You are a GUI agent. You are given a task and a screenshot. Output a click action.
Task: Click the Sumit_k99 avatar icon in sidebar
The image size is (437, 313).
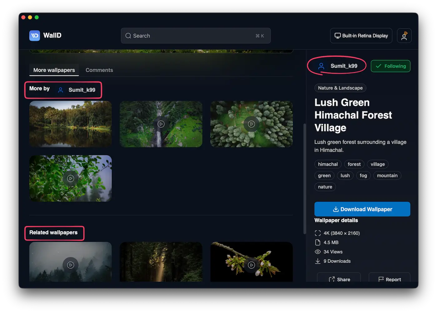point(321,66)
